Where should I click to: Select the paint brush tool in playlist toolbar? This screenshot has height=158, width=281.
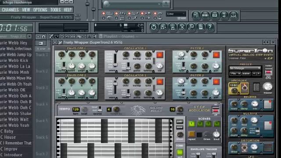tap(57, 36)
